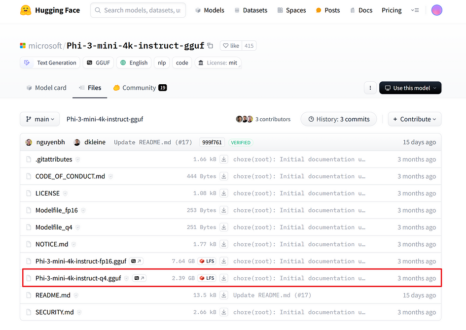The height and width of the screenshot is (330, 466).
Task: Click security scan icon next to .gitattributes
Action: coord(78,160)
